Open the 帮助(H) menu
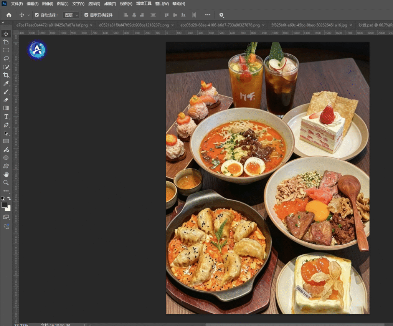This screenshot has width=393, height=326. pyautogui.click(x=179, y=4)
